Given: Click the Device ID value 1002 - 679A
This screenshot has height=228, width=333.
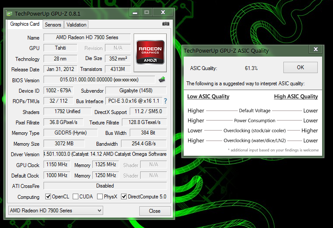Looking at the screenshot, I should (x=58, y=91).
